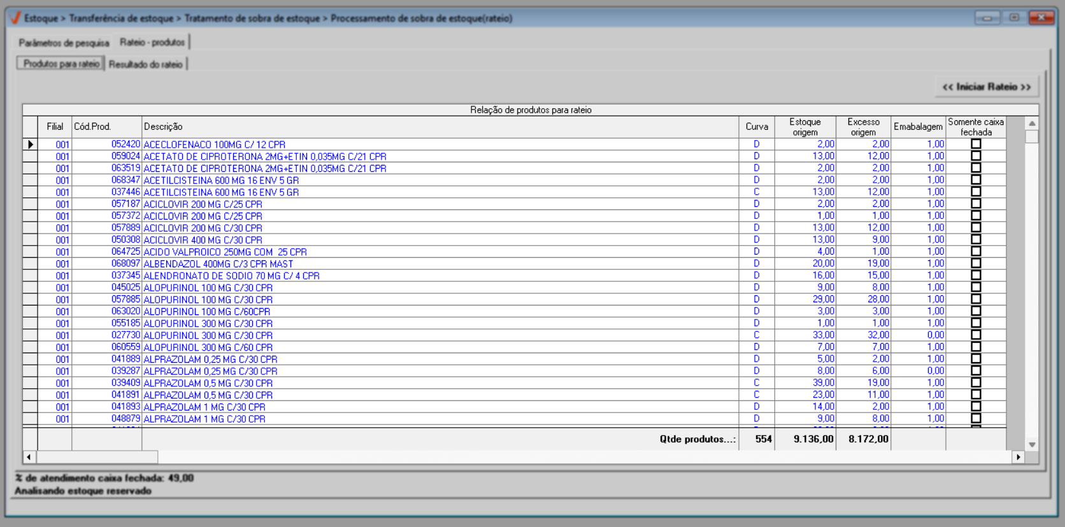Click the right arrow of the horizontal scrollbar
This screenshot has height=527, width=1065.
pyautogui.click(x=1018, y=457)
